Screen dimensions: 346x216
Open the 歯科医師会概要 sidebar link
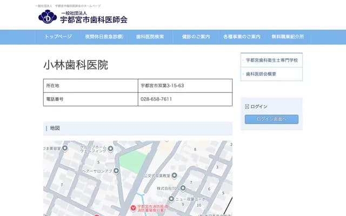261,74
